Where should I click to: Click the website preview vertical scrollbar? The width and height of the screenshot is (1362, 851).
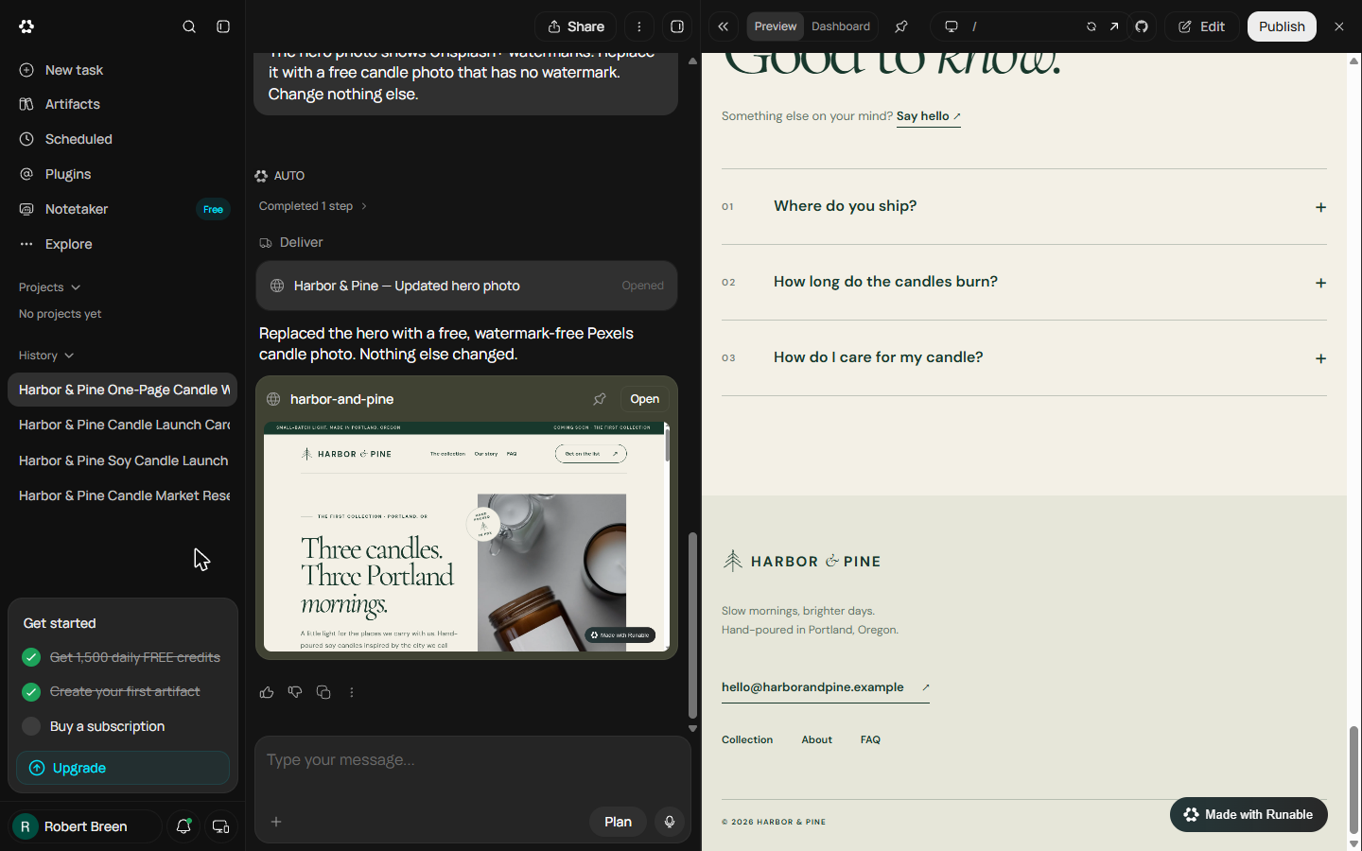[x=1353, y=780]
